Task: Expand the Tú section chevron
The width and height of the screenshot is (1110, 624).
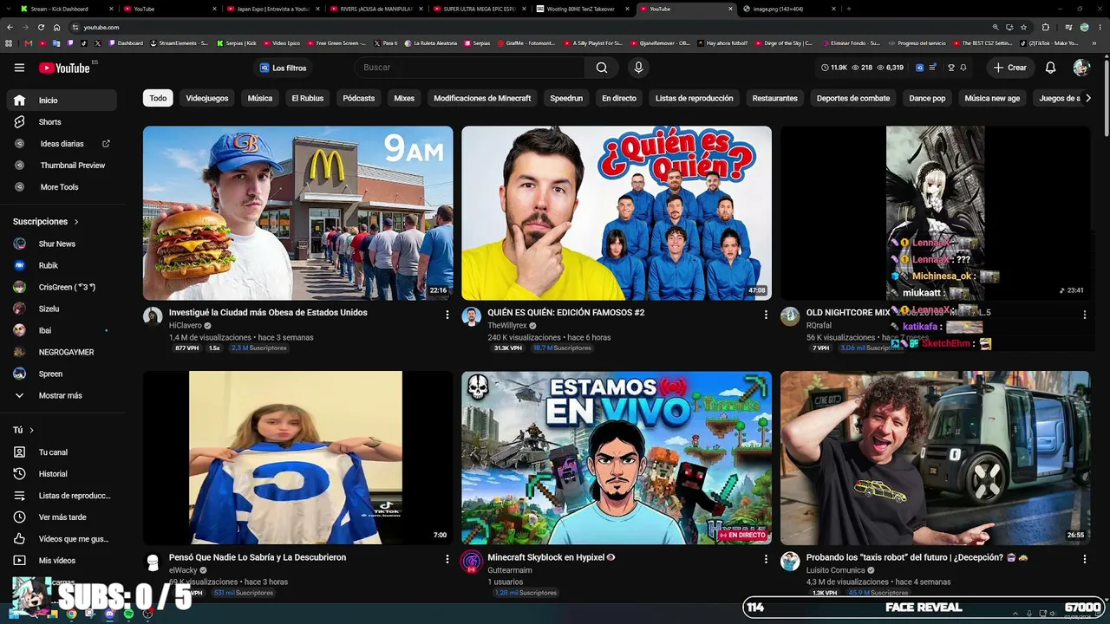Action: pyautogui.click(x=32, y=430)
